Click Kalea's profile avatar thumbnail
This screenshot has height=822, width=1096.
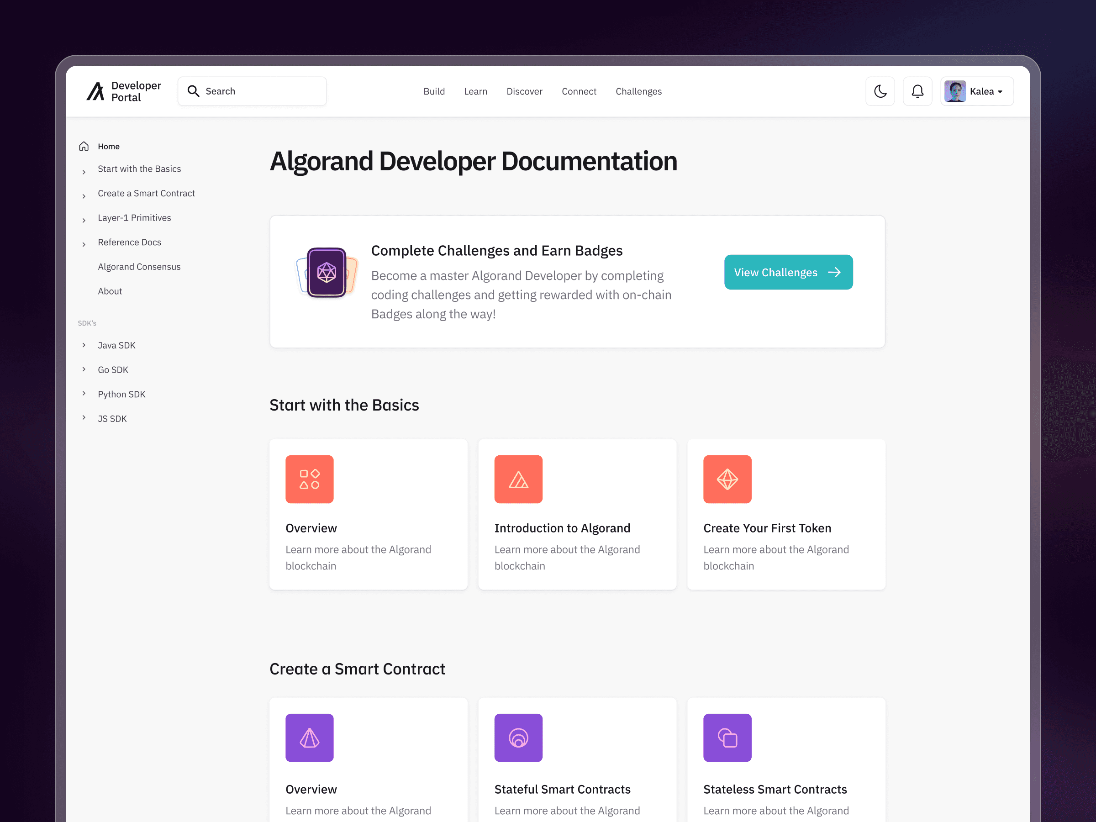click(955, 91)
